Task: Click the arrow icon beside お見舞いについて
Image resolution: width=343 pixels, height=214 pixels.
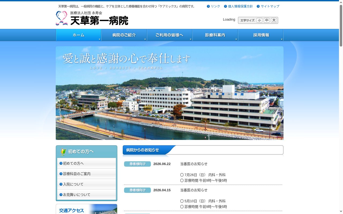Action: pos(61,195)
